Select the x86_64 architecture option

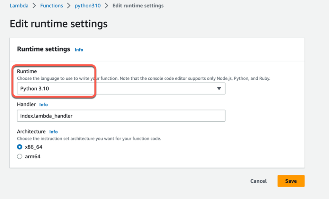pos(20,147)
